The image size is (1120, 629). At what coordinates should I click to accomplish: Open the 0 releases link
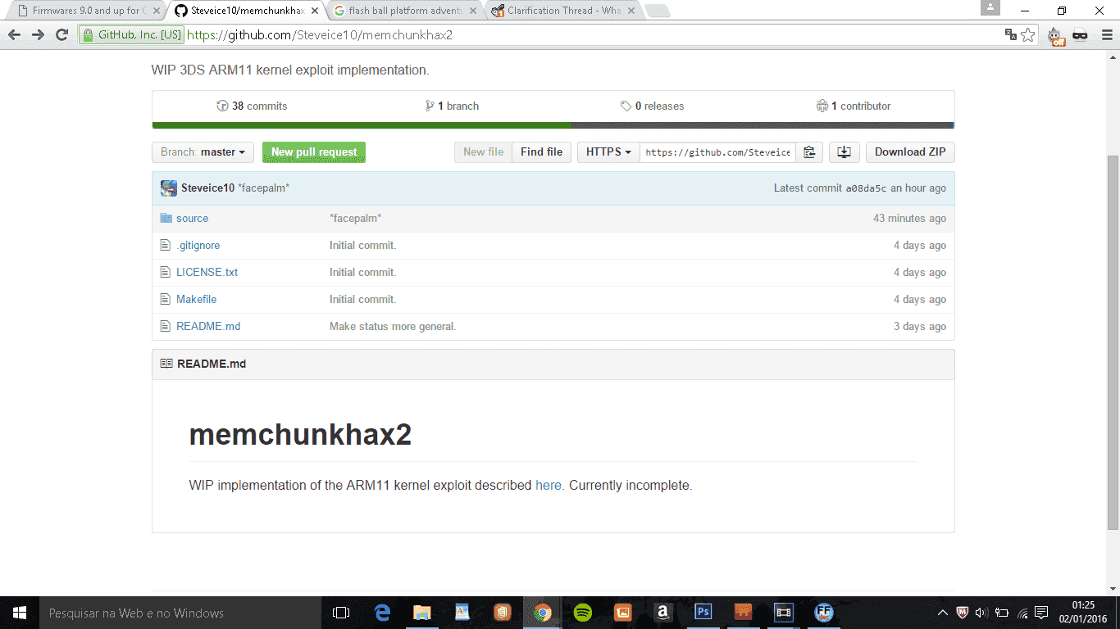click(x=653, y=106)
